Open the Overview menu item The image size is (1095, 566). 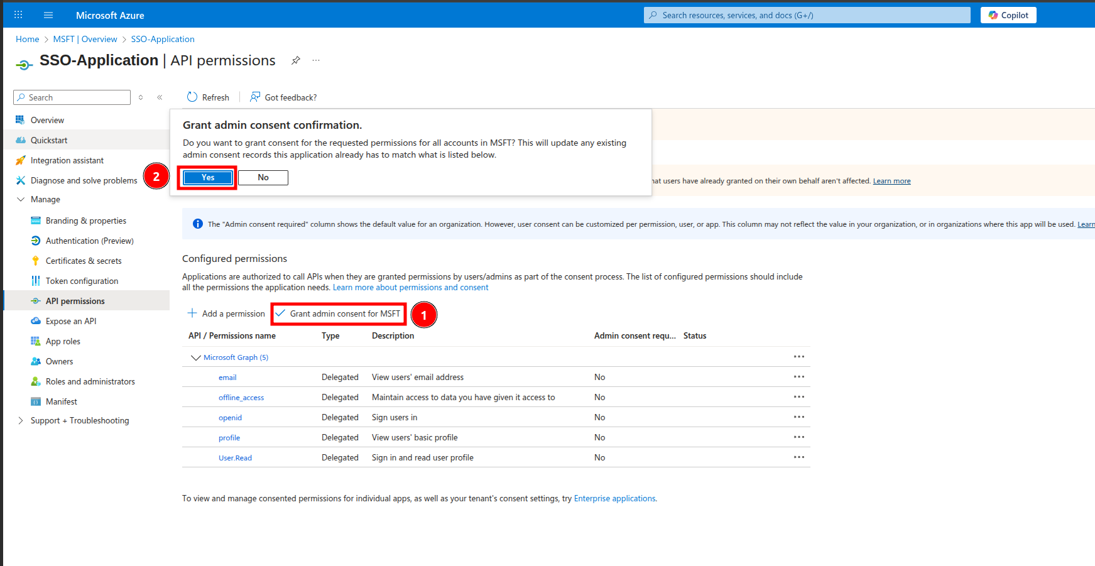[47, 120]
